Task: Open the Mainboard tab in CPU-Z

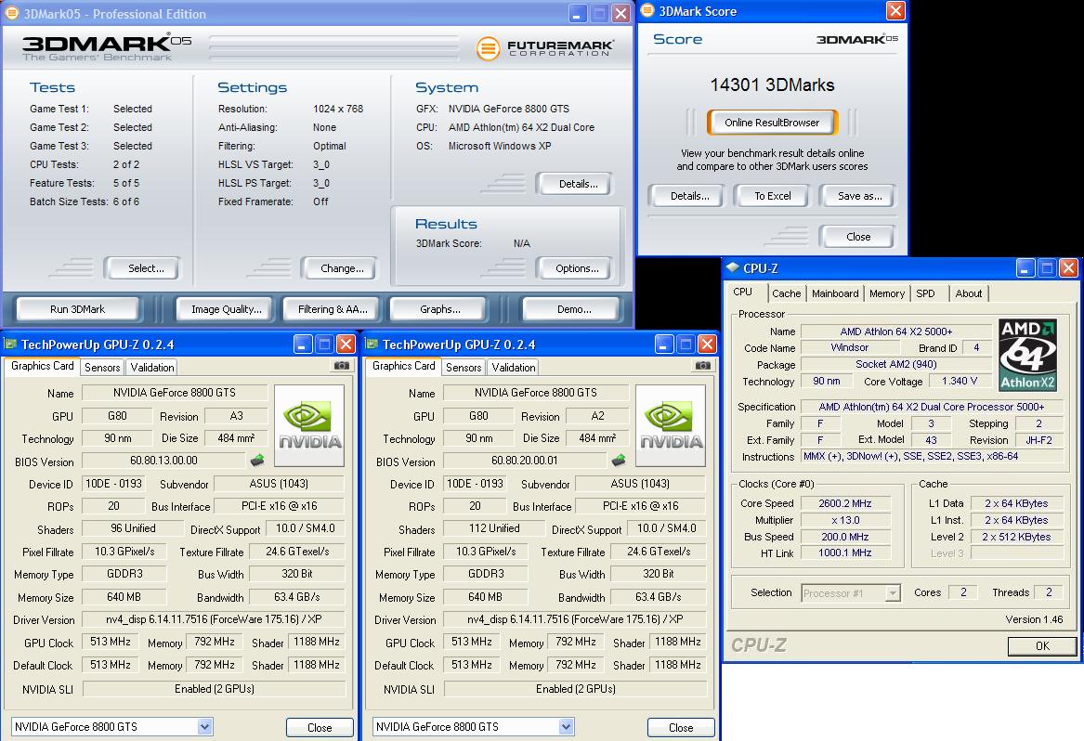Action: tap(835, 293)
